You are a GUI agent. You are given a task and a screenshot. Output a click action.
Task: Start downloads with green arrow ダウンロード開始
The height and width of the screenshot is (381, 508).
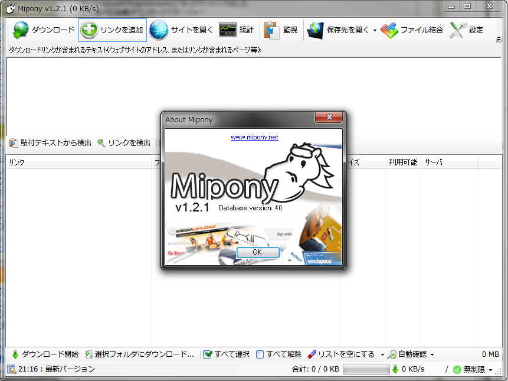[x=15, y=354]
